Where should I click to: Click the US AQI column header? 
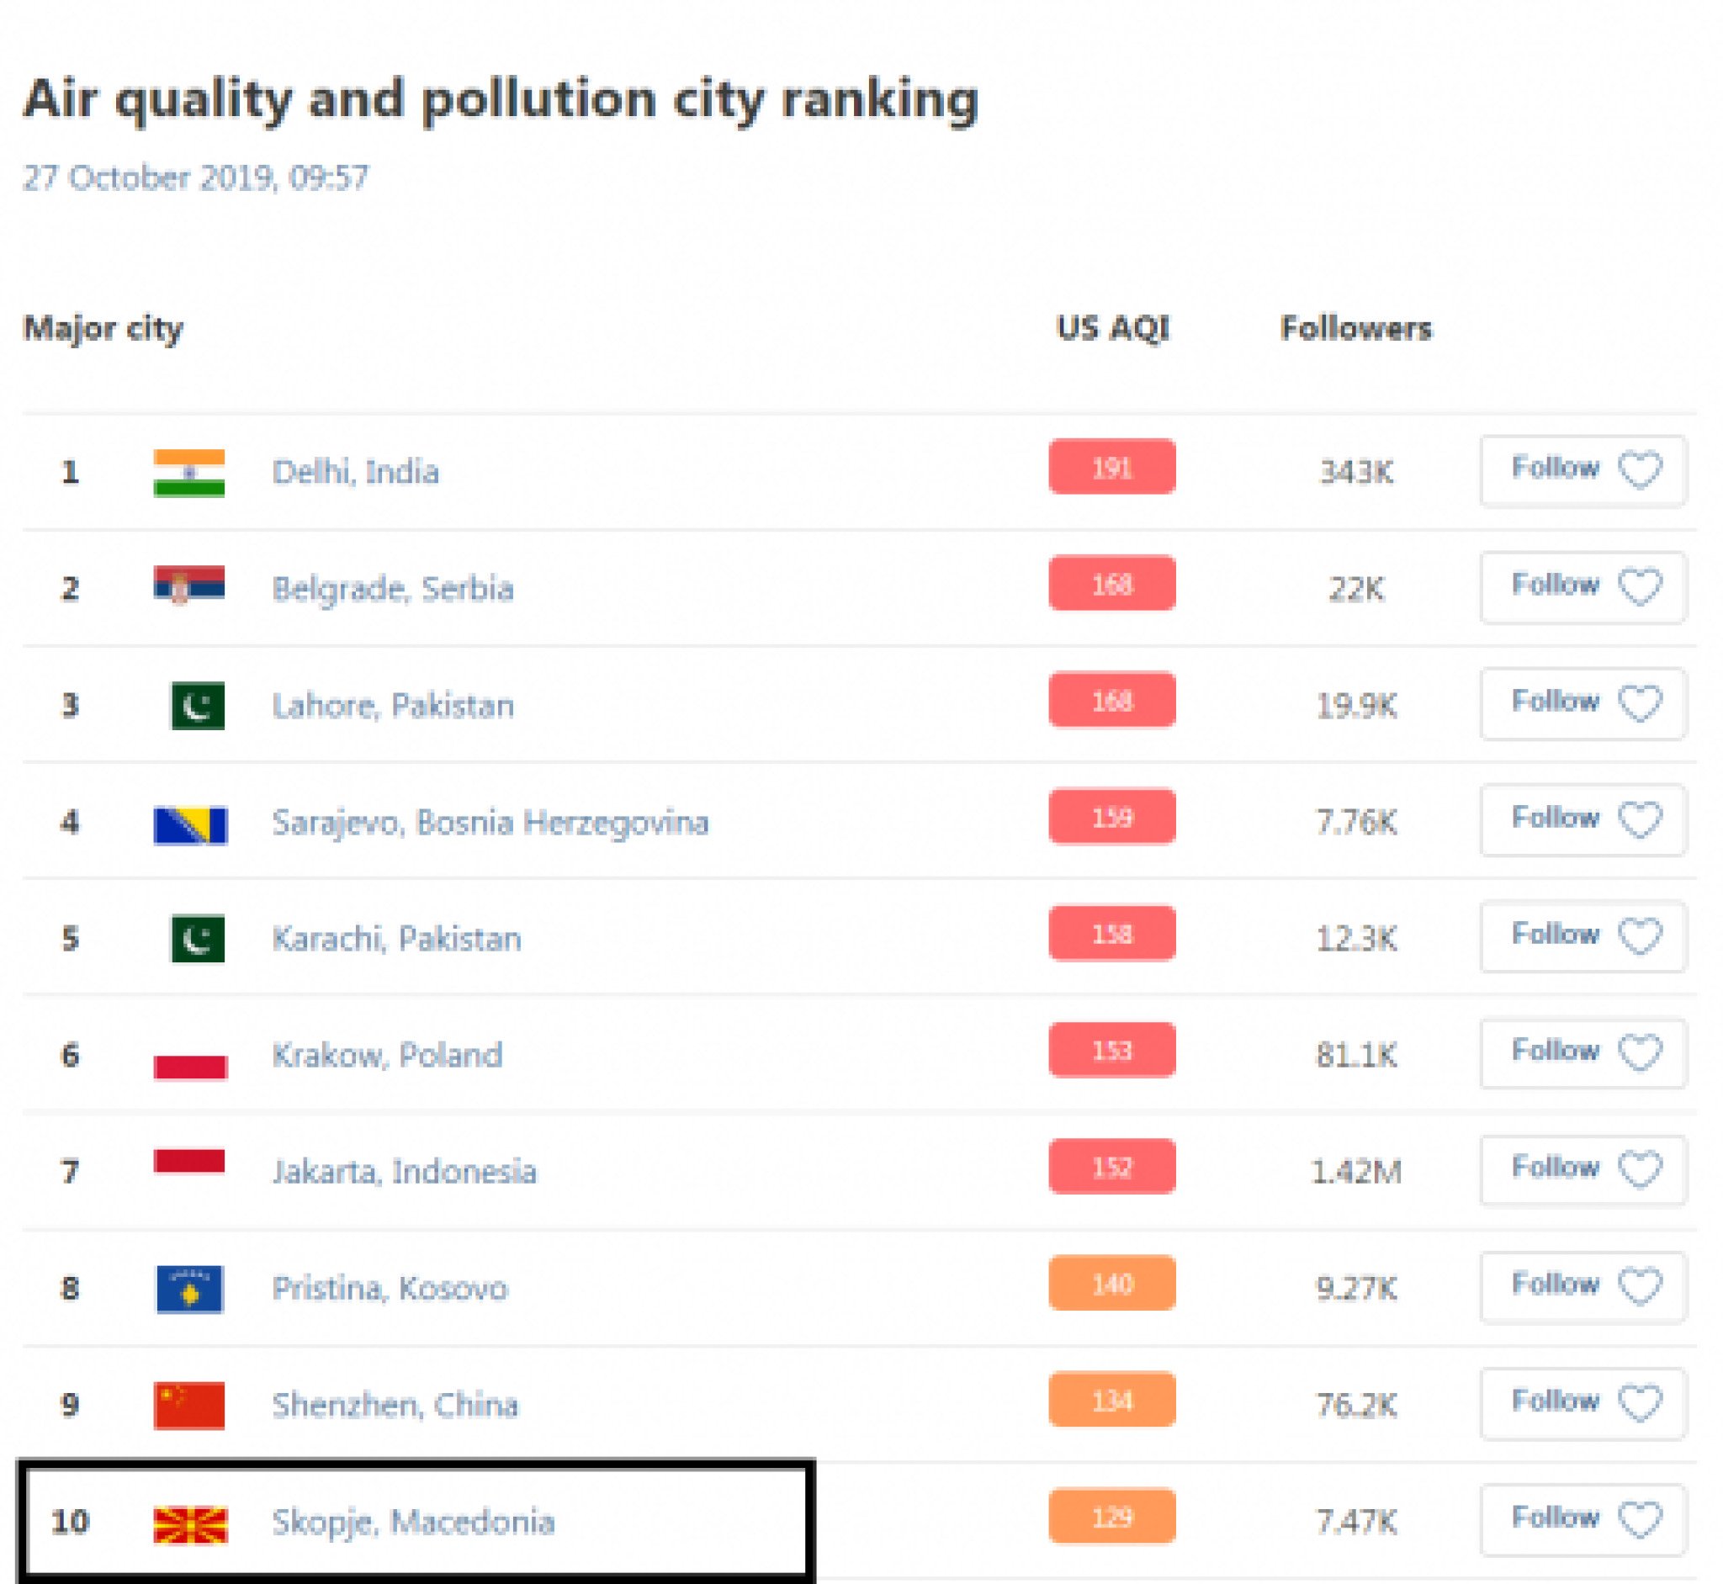click(1112, 328)
